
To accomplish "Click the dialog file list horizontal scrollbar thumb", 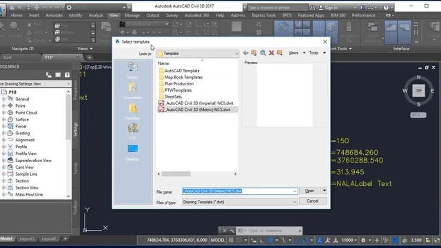I will point(176,174).
